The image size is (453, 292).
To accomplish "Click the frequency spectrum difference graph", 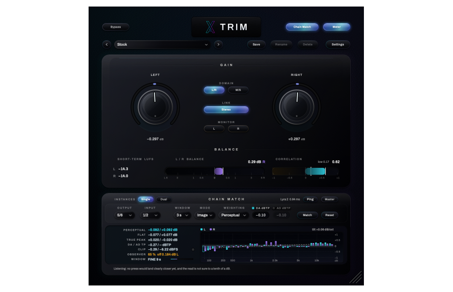I will tap(267, 247).
